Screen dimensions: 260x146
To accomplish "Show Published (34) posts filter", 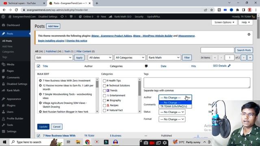I will [54, 52].
